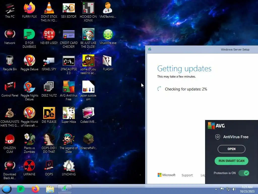Select the UKRAINE radiation icon
The image size is (258, 194).
(x=29, y=168)
